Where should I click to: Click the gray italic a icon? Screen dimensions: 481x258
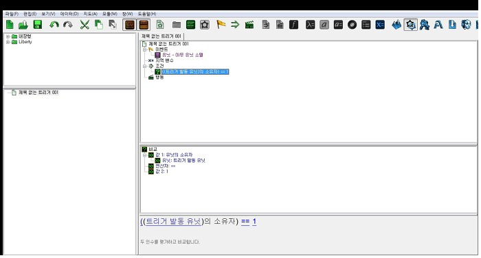pos(324,25)
